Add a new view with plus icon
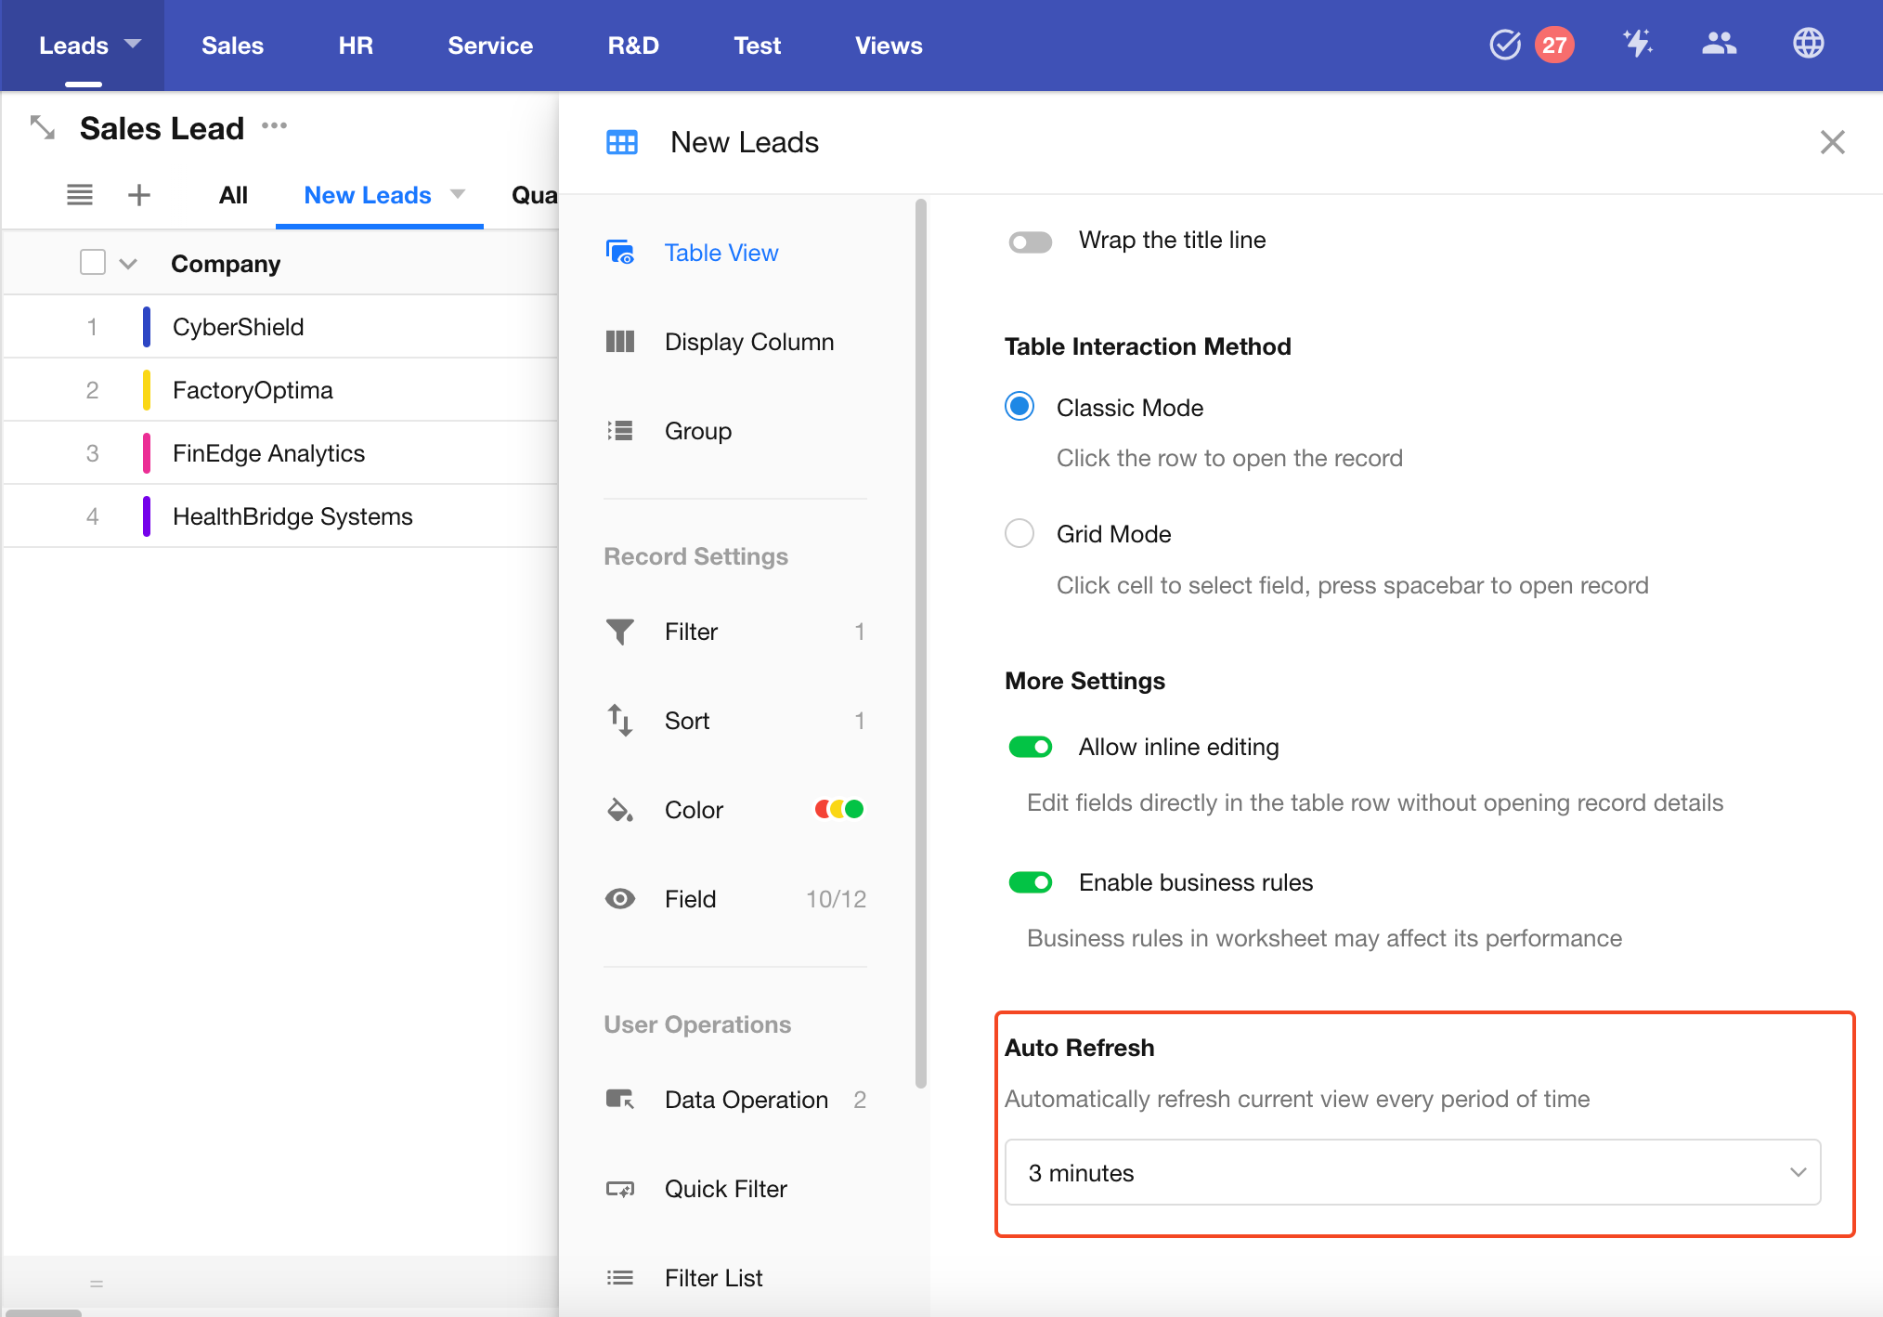This screenshot has height=1317, width=1883. 139,195
